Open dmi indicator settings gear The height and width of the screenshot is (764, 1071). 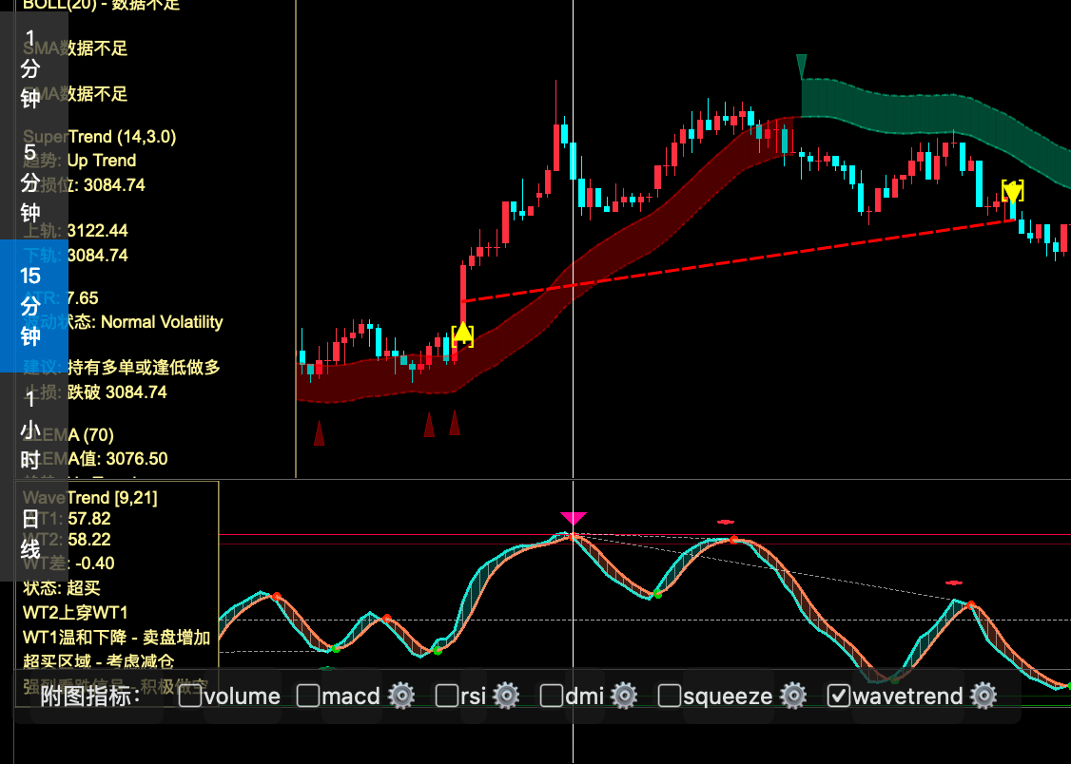pos(624,696)
